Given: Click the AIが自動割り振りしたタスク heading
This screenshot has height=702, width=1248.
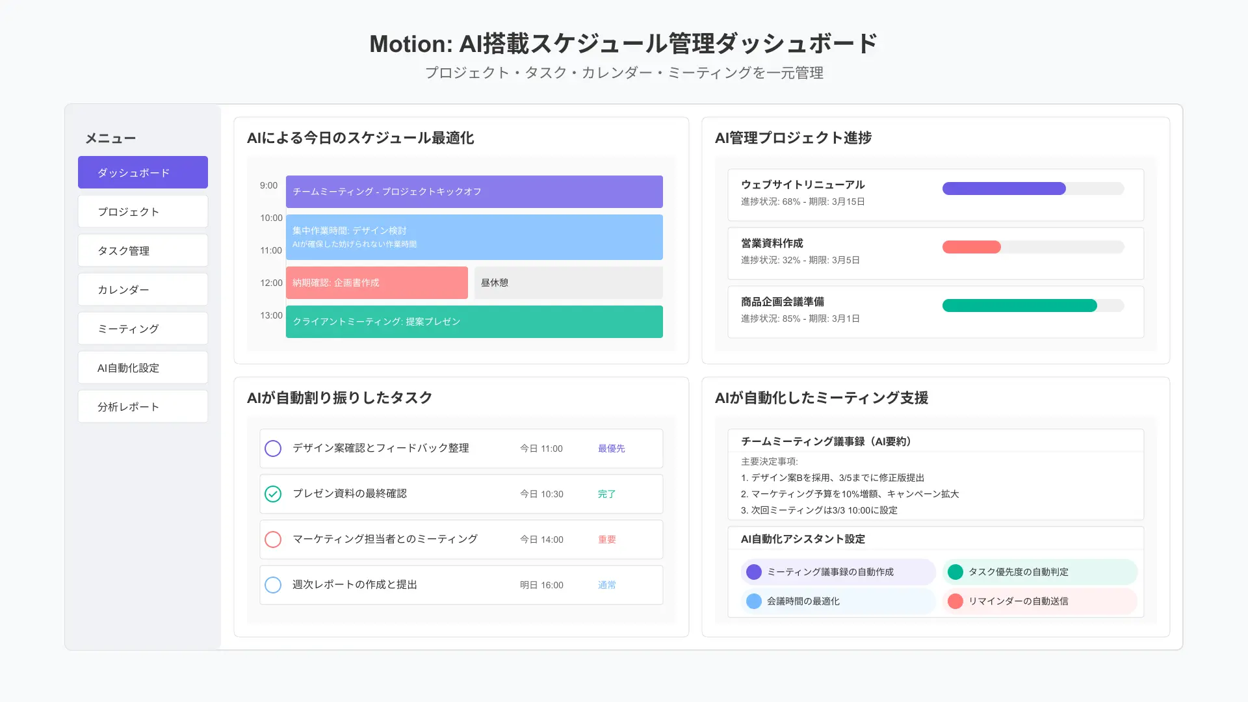Looking at the screenshot, I should [x=339, y=398].
